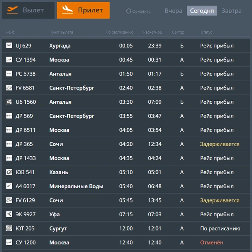Click origin city Сургут
The image size is (252, 252).
(58, 229)
